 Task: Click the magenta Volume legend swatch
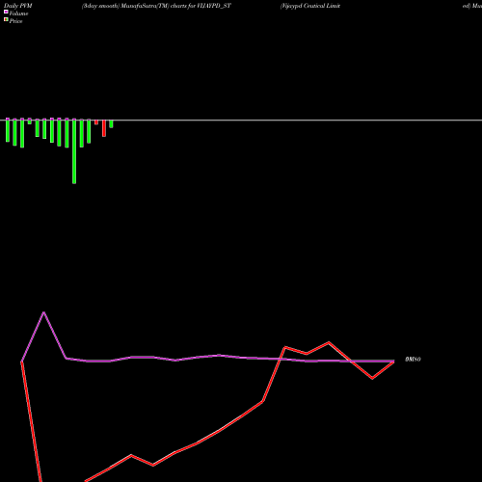coord(6,12)
